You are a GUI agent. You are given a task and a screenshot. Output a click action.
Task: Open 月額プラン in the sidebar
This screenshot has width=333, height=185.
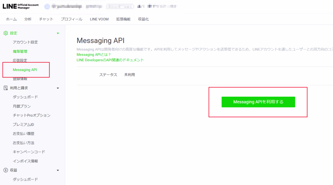(22, 106)
